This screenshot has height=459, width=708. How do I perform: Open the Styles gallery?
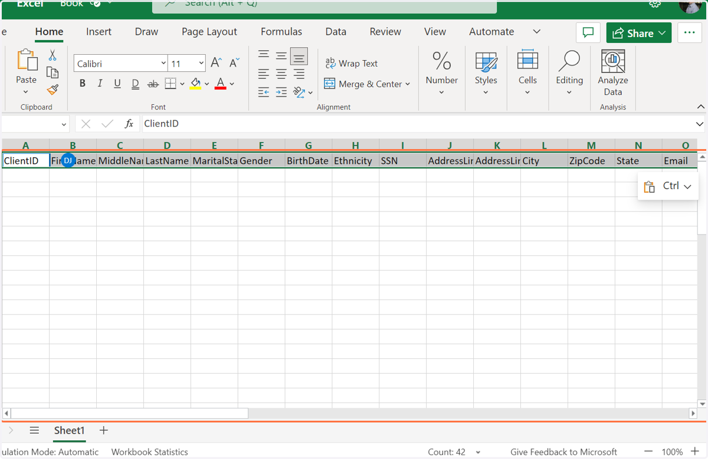[486, 72]
